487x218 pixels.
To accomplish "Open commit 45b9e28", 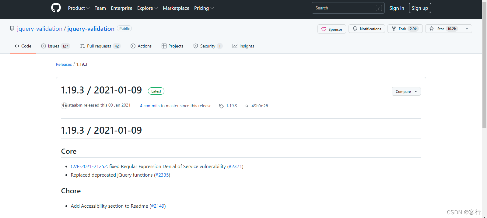I will pyautogui.click(x=260, y=106).
